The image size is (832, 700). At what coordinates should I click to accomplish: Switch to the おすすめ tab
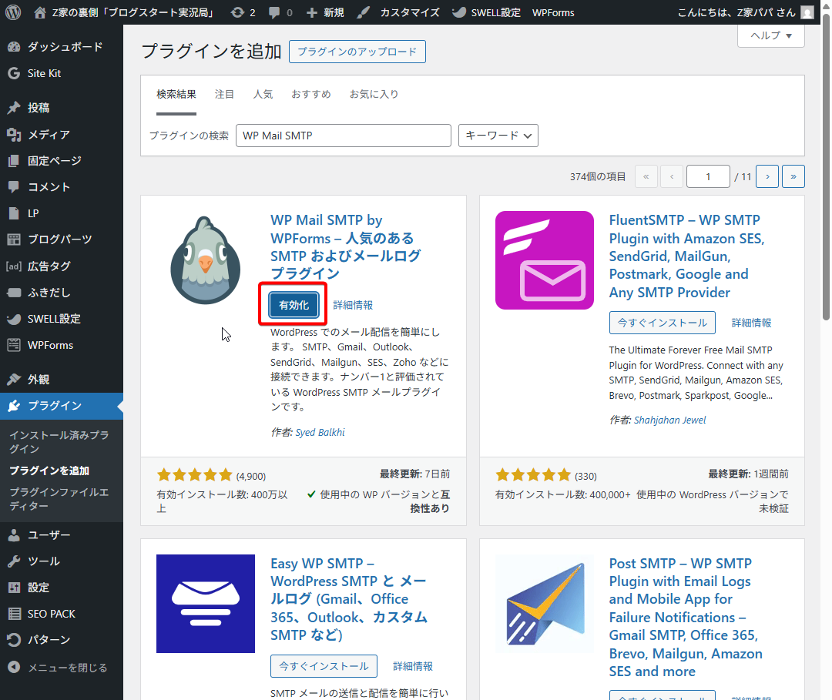click(310, 94)
